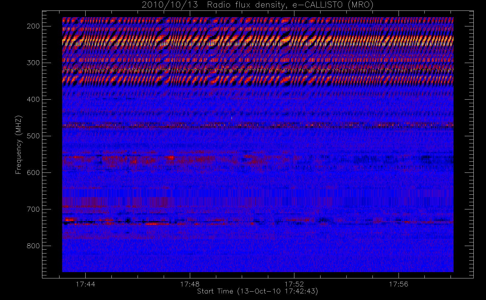Image resolution: width=486 pixels, height=300 pixels.
Task: Click the small white spike near 450 MHz
Action: [232, 118]
